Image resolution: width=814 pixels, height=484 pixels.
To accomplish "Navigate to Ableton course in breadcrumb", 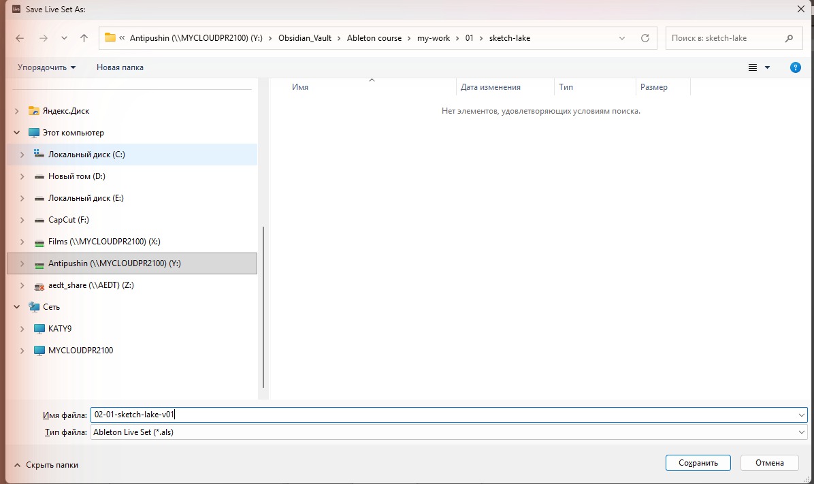I will click(374, 38).
